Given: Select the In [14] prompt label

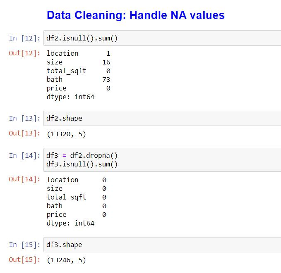Looking at the screenshot, I should (25, 156).
